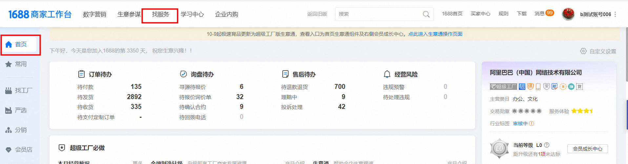Open 常用 star favorites icon

(9, 64)
